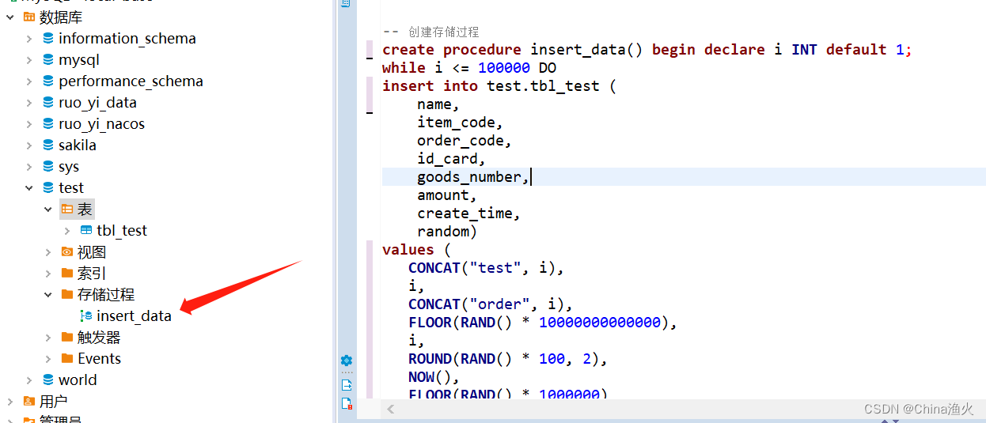Screen dimensions: 986x423
Task: Expand the sys database node
Action: click(29, 166)
